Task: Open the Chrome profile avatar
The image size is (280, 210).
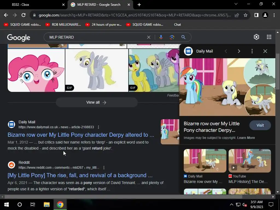Action: (265, 15)
